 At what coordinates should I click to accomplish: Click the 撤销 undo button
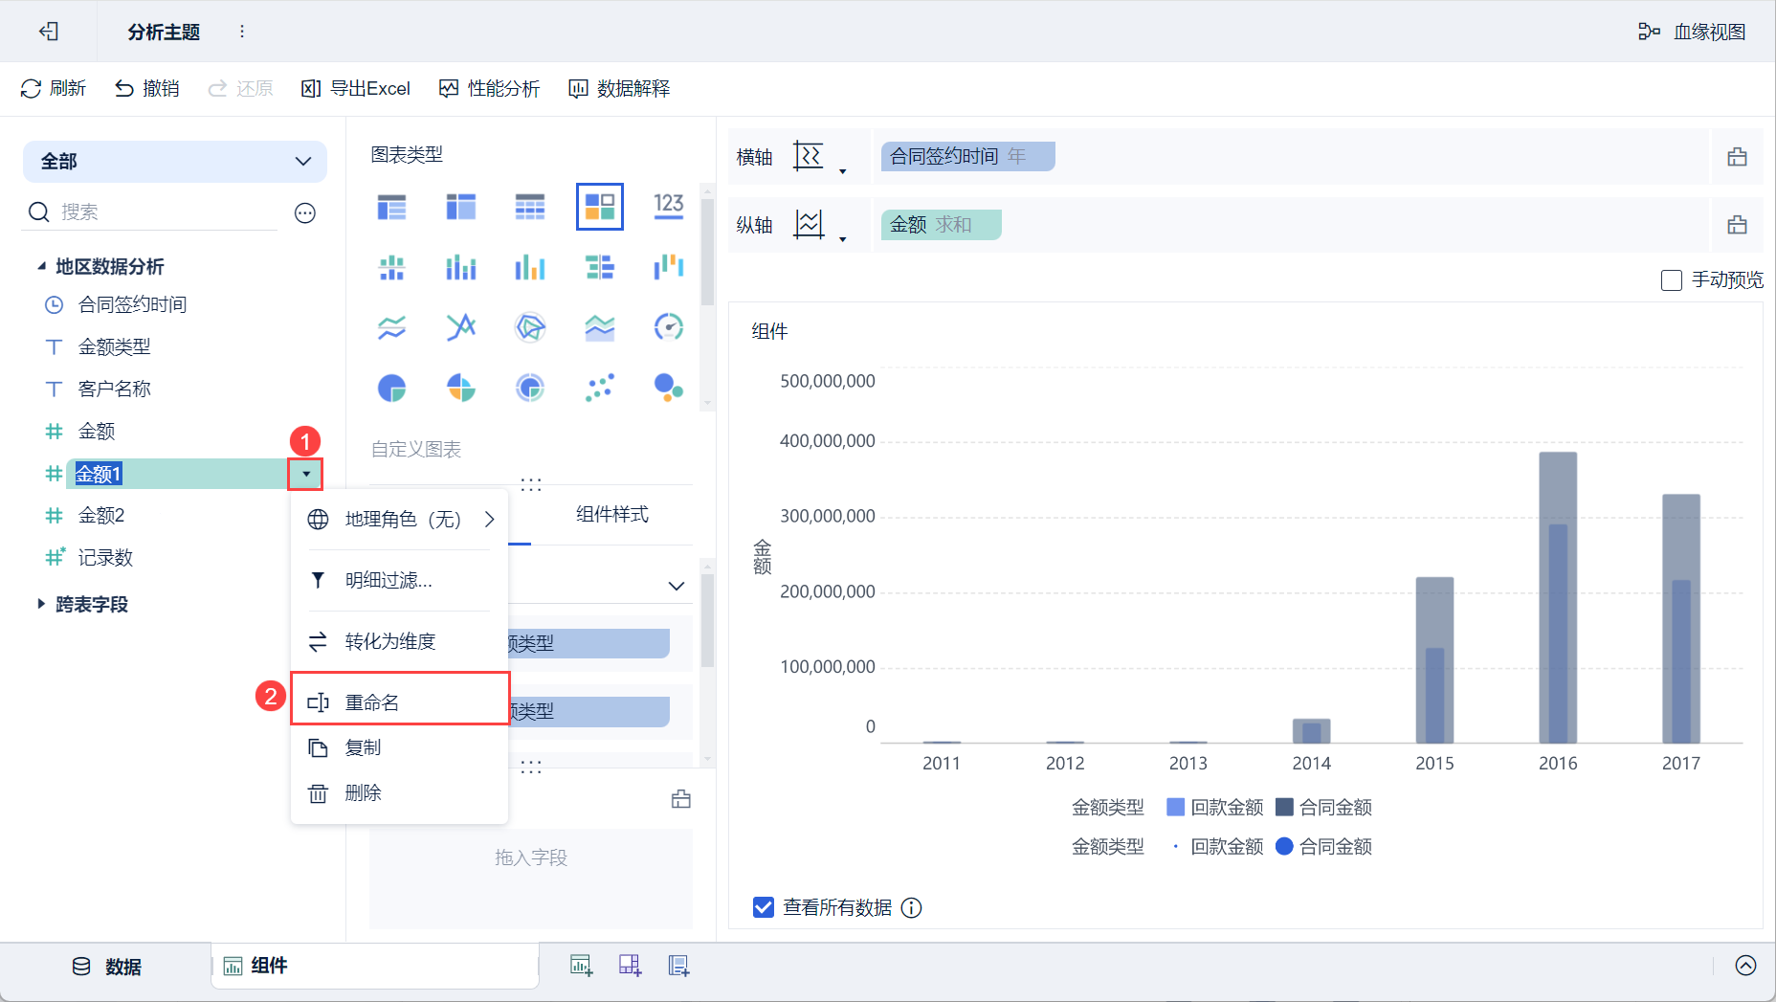tap(147, 89)
